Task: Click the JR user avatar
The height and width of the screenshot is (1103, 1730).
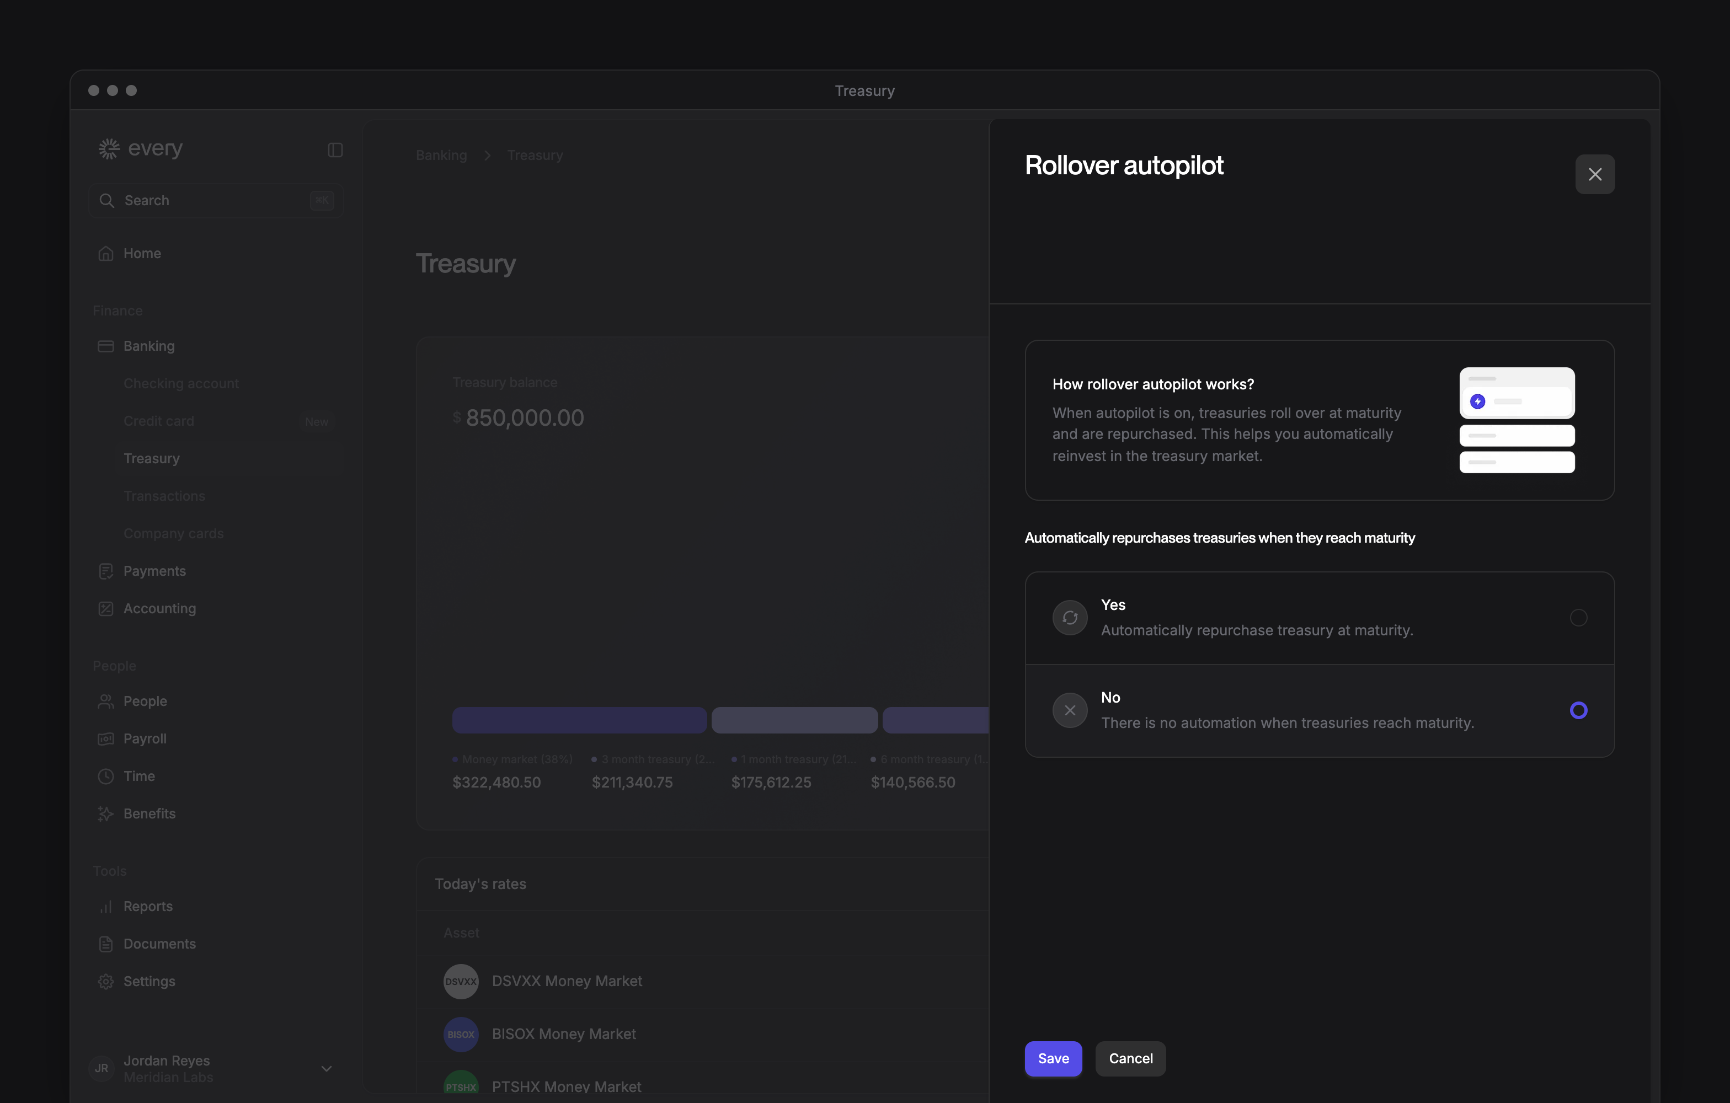Action: click(x=102, y=1069)
